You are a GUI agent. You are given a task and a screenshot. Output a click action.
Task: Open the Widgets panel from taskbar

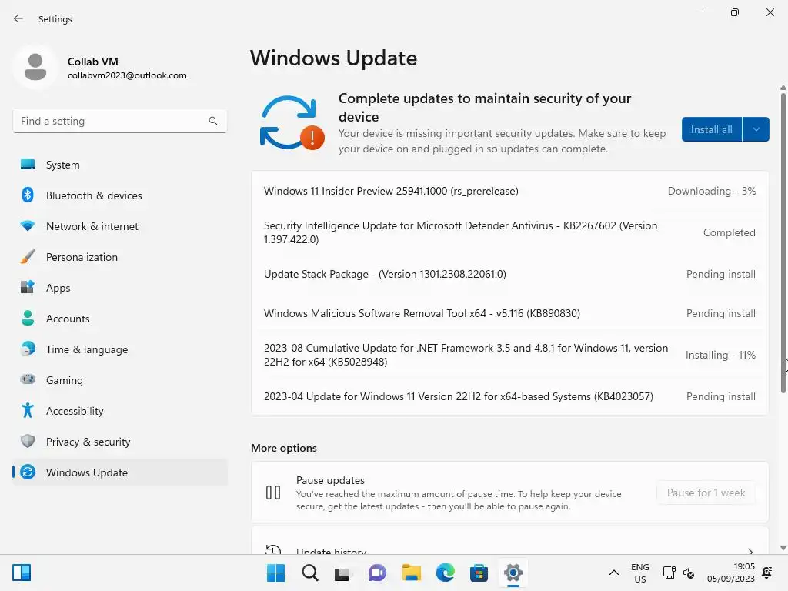click(22, 573)
